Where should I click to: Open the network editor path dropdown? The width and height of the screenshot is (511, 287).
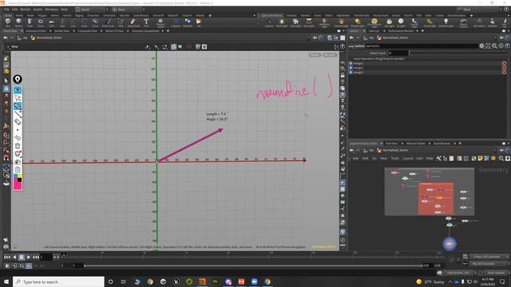(496, 151)
